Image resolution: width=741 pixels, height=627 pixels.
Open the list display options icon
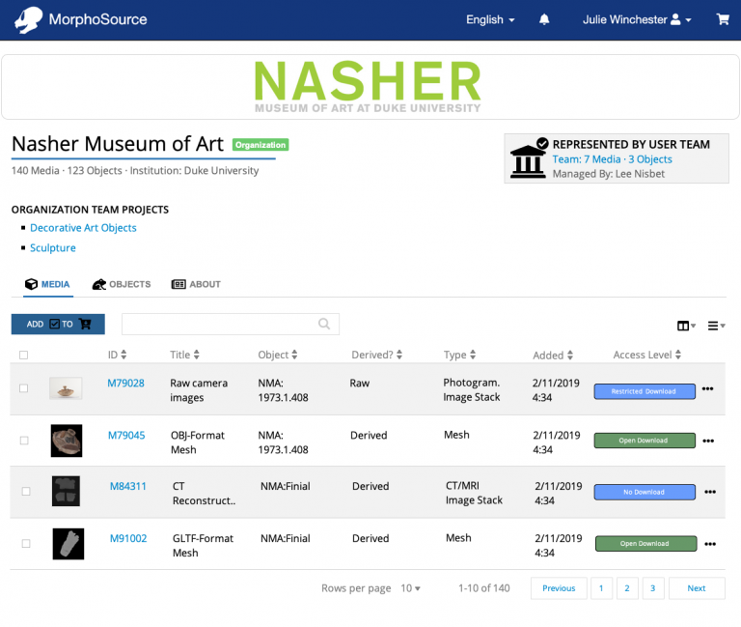[x=716, y=326]
